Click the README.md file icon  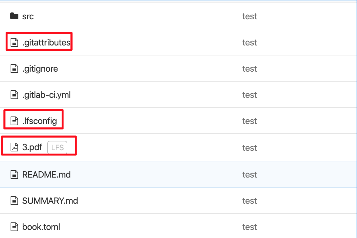pos(14,174)
